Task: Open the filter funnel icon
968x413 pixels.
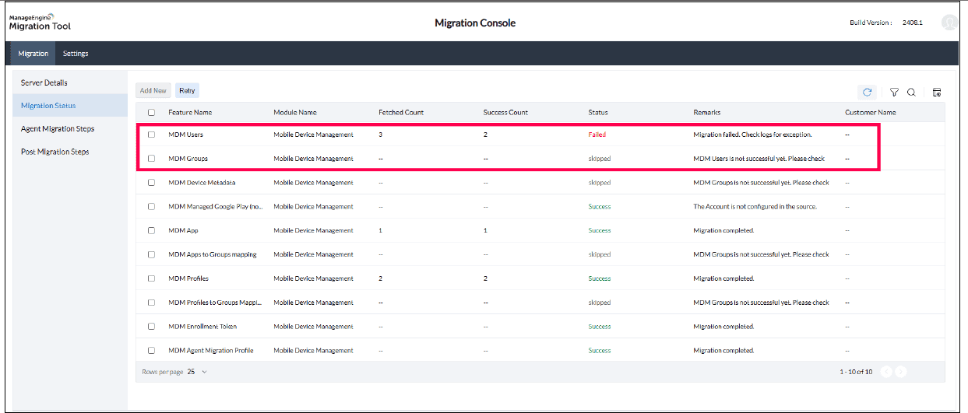Action: 894,92
